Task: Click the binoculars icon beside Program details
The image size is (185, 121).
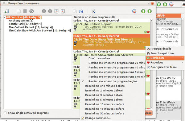Action: tap(148, 49)
